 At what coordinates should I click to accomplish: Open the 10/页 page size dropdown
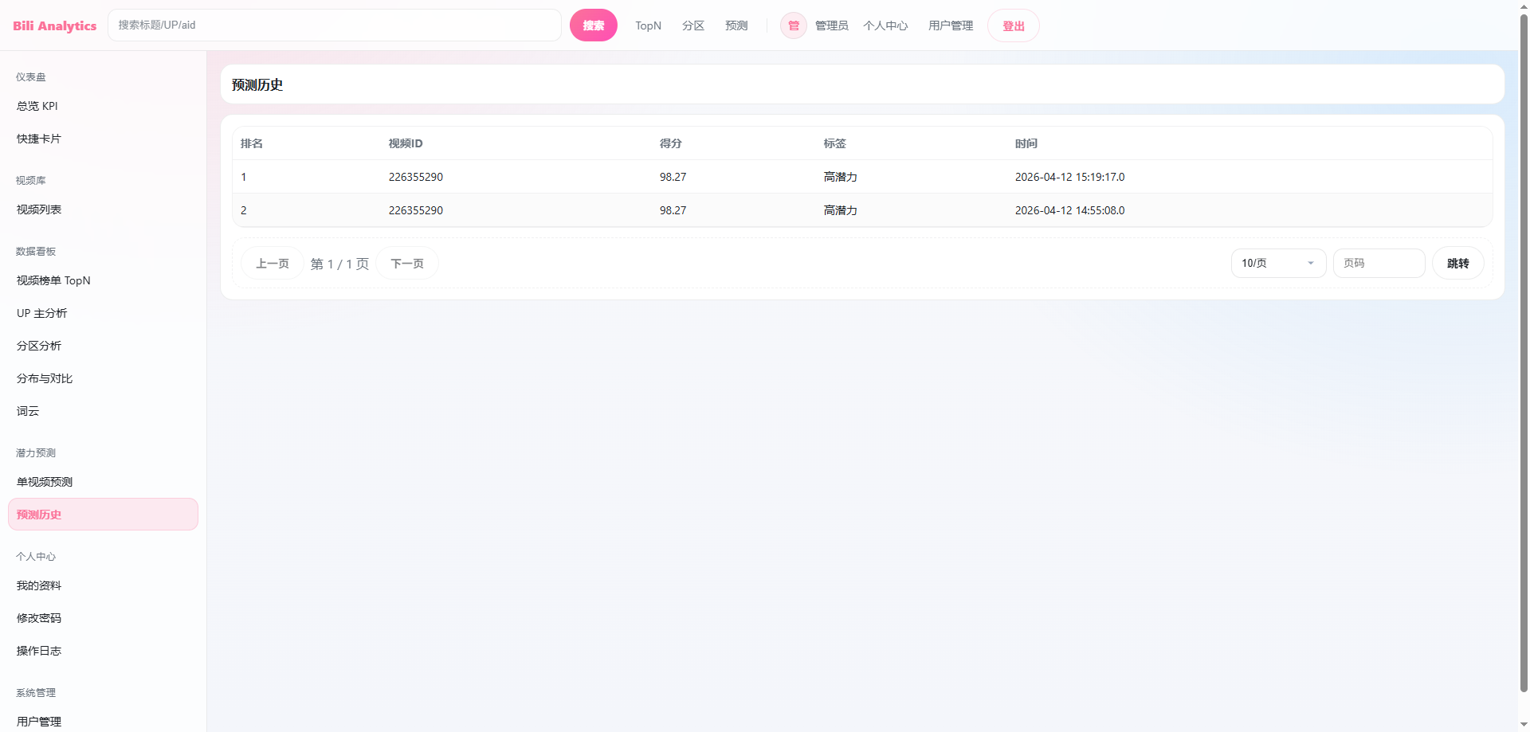pyautogui.click(x=1277, y=263)
